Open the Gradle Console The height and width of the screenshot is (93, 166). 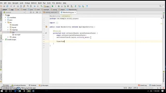pos(155,85)
